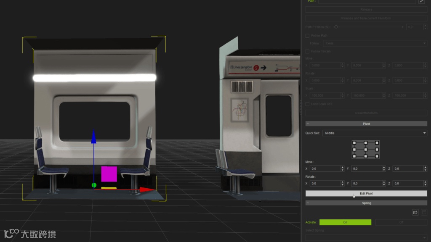Click Release and bake current transform
Screen dimensions: 431x242
[366, 18]
